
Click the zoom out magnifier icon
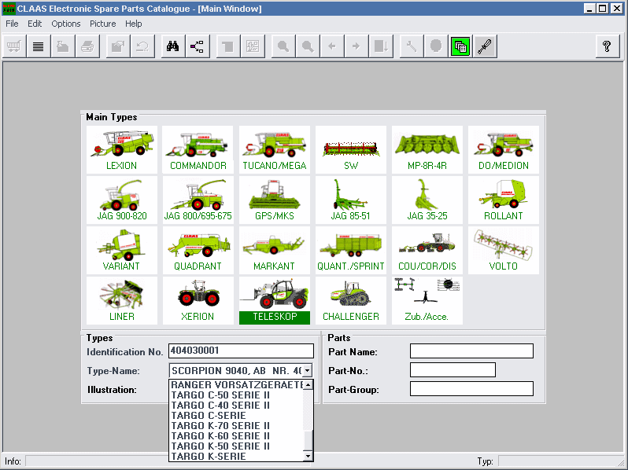pyautogui.click(x=308, y=46)
